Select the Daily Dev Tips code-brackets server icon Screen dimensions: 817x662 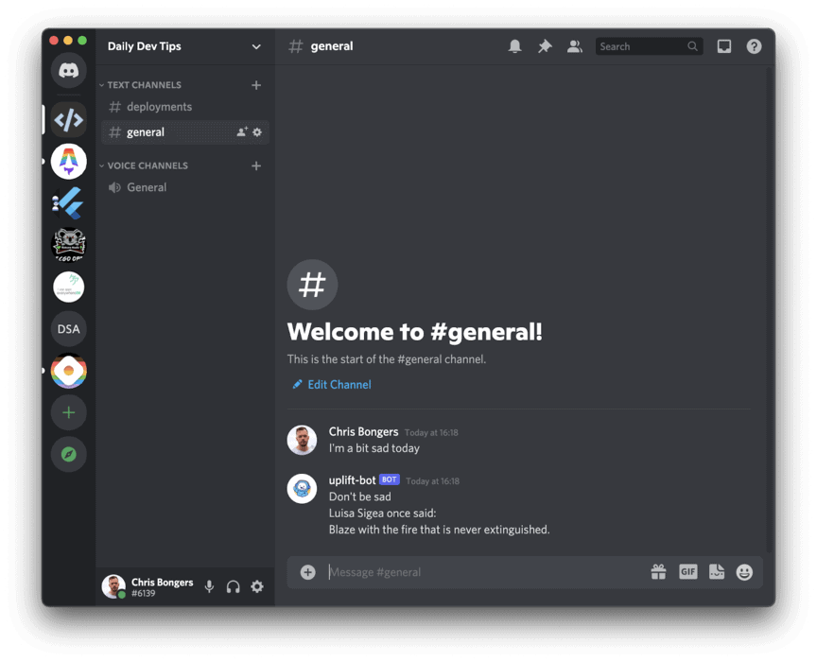[68, 120]
